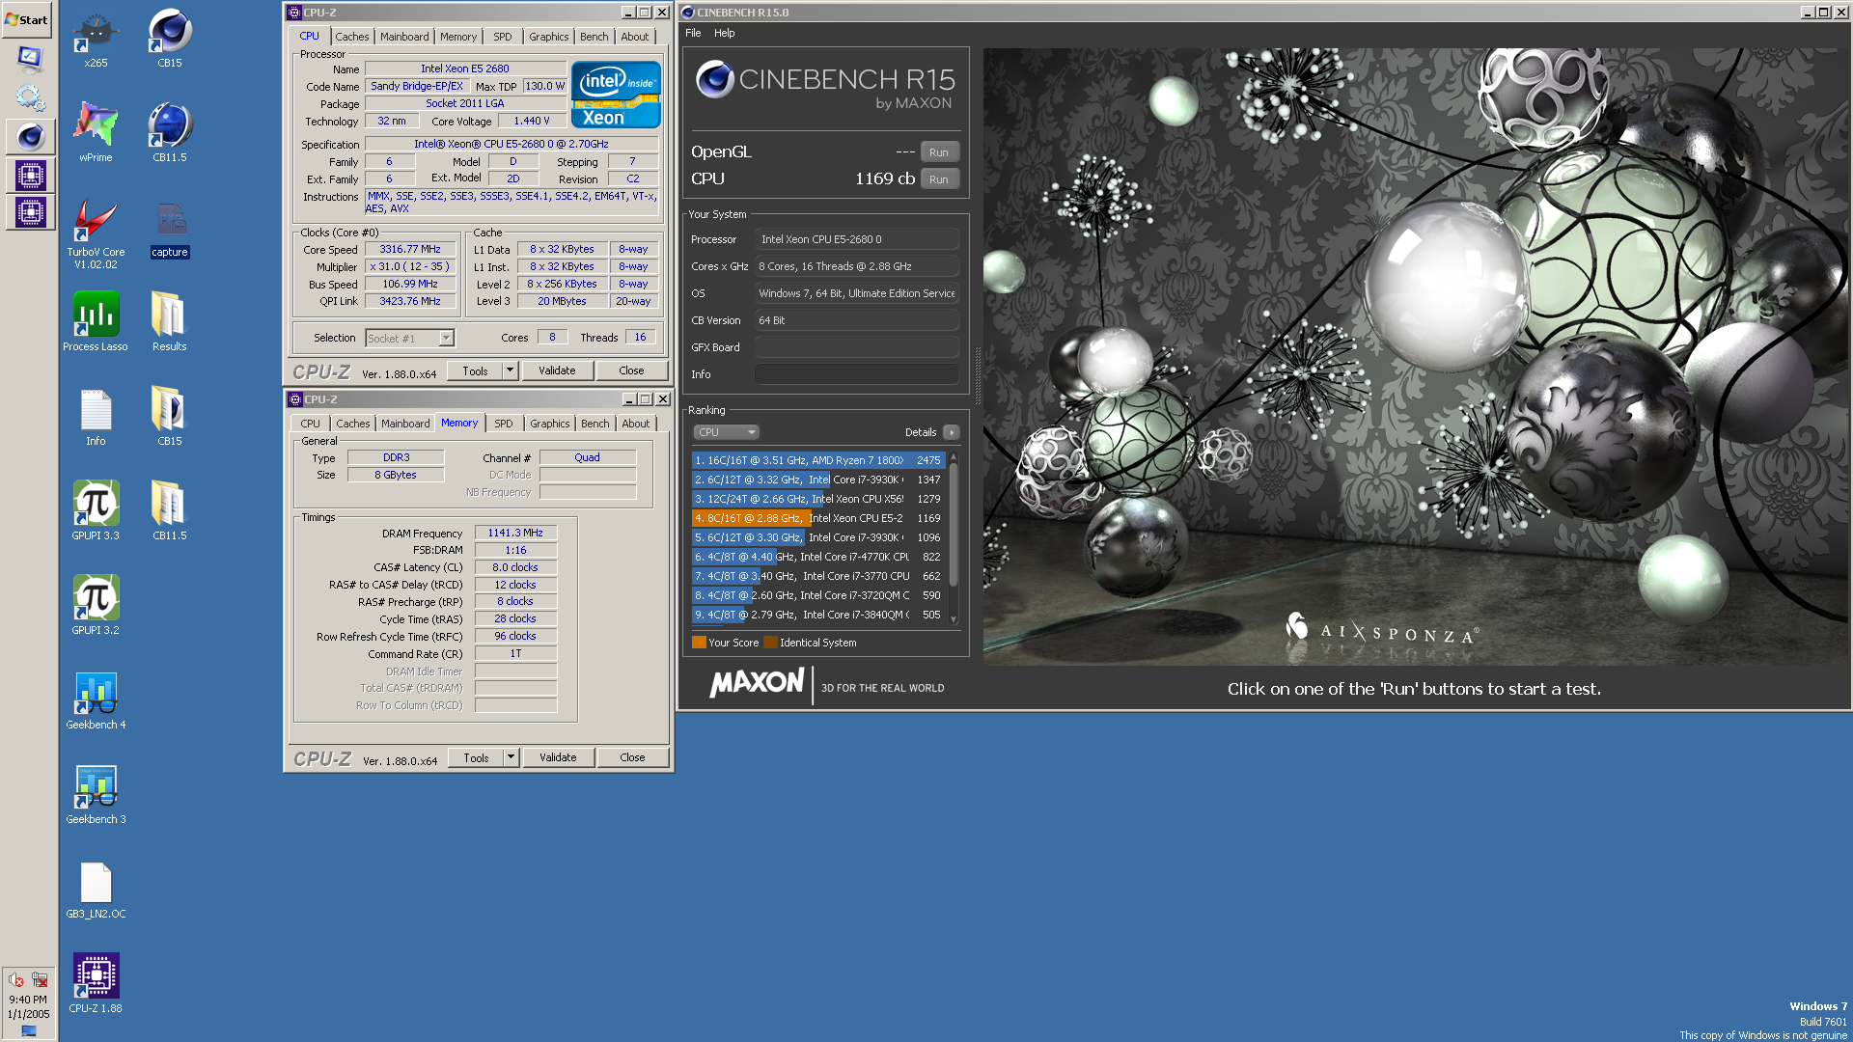
Task: Select the capture desktop icon
Action: pos(170,231)
